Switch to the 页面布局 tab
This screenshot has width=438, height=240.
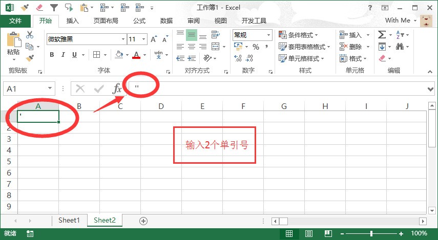[x=106, y=20]
